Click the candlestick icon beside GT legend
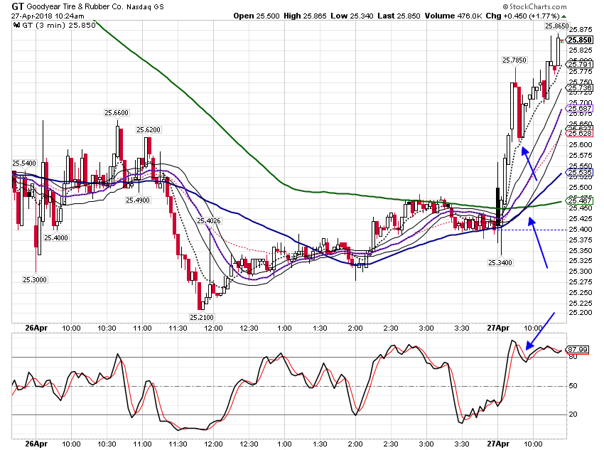604x450 pixels. (16, 26)
